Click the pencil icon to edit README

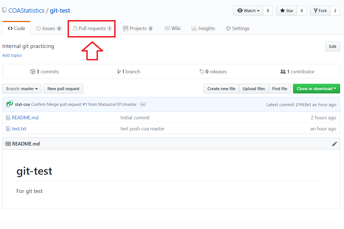click(x=334, y=144)
